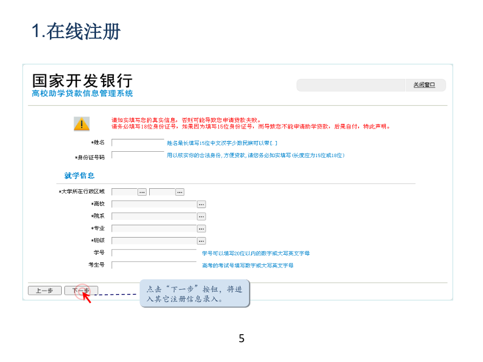Image resolution: width=483 pixels, height=362 pixels.
Task: Open the 院系 selection ellipsis button
Action: pos(201,217)
